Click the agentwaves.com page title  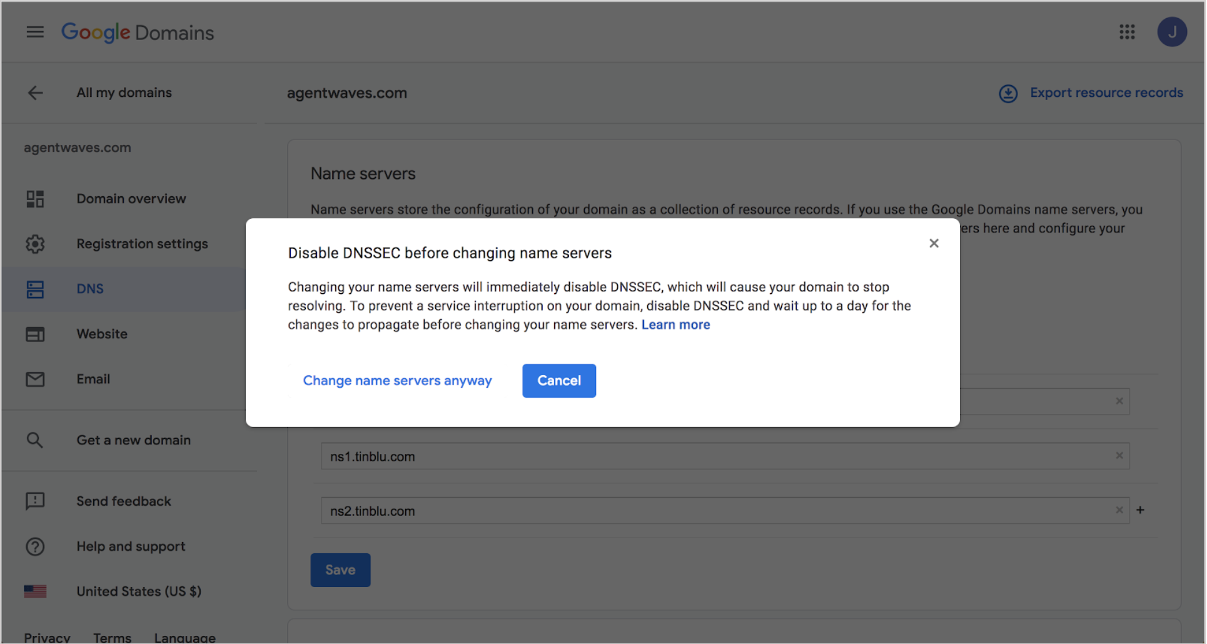(x=347, y=93)
